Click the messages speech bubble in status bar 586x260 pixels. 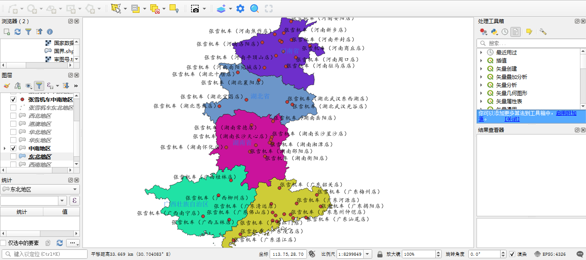[x=579, y=254]
